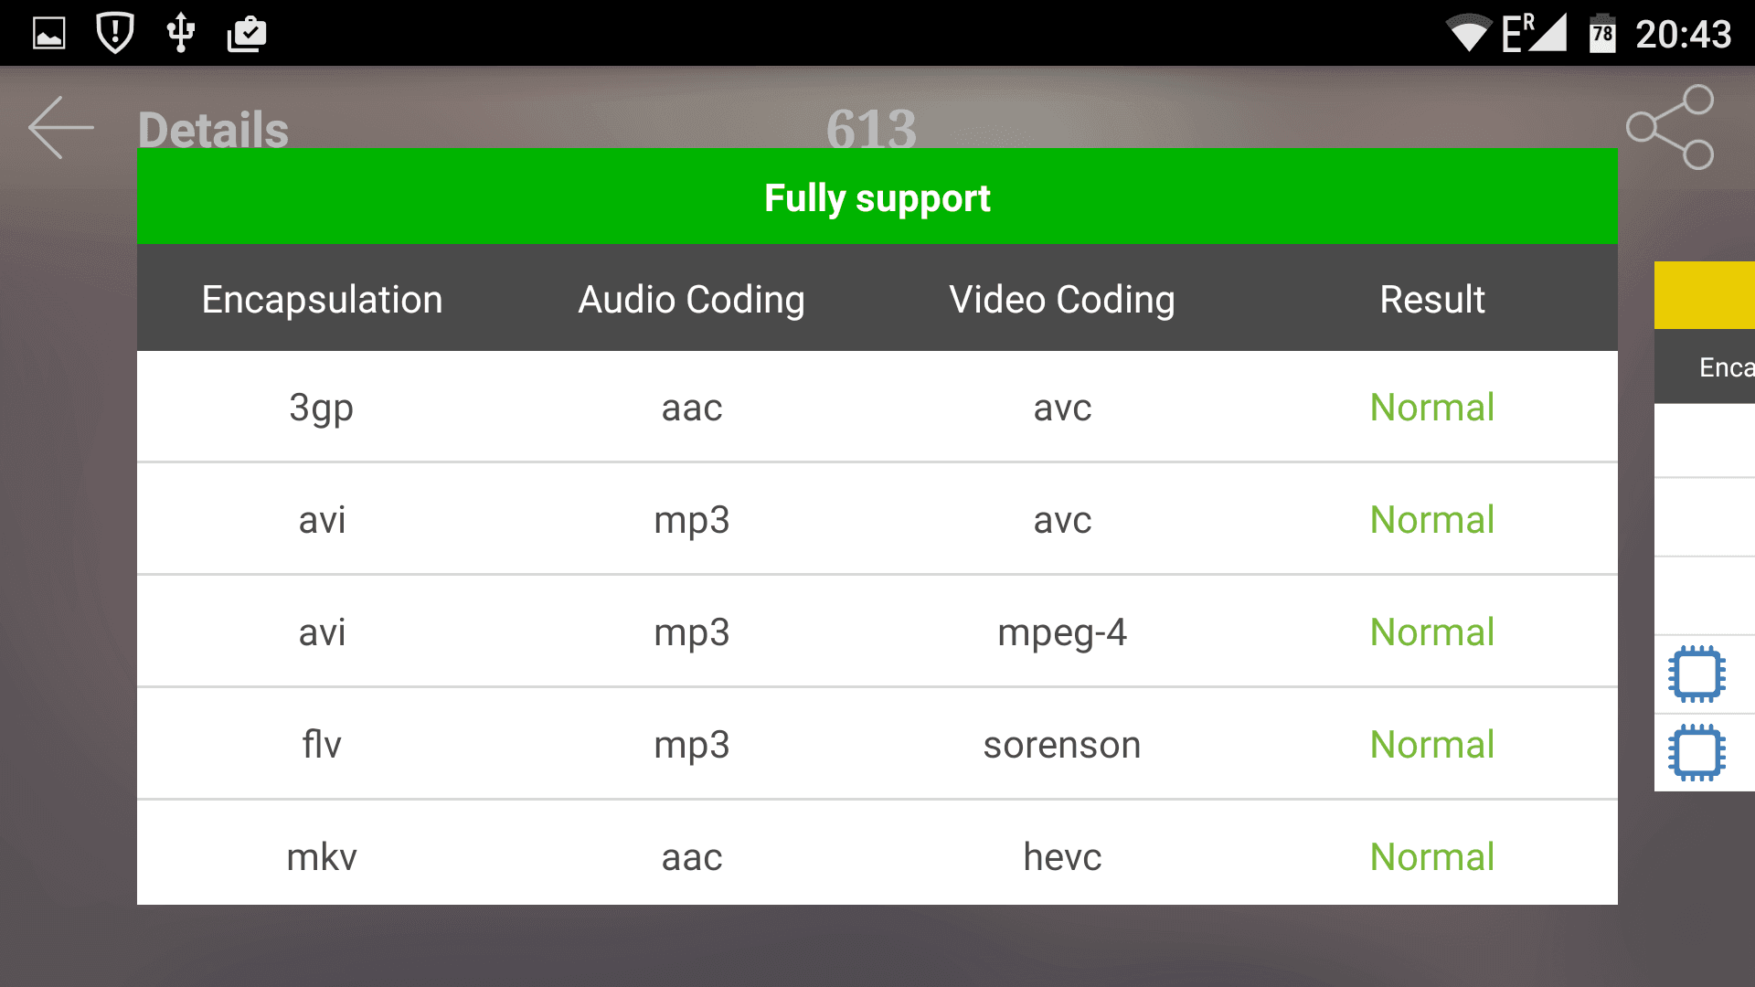Image resolution: width=1755 pixels, height=987 pixels.
Task: Tap the shield alert status icon
Action: tap(115, 33)
